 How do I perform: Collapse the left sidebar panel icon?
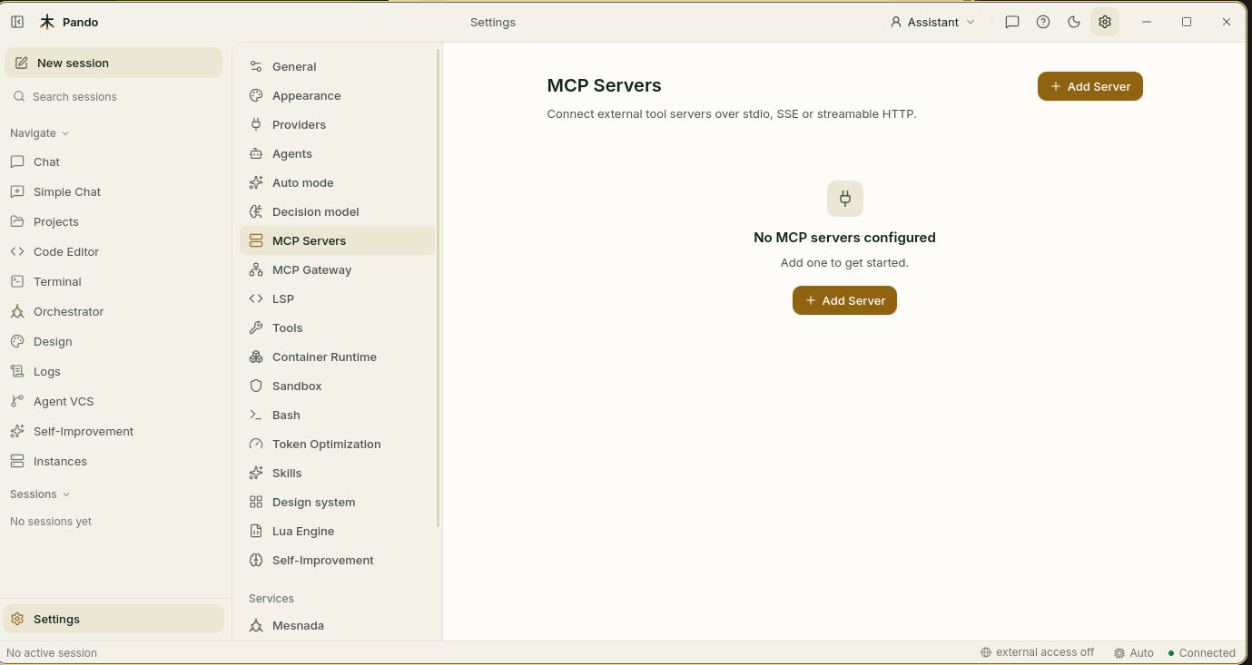tap(17, 22)
